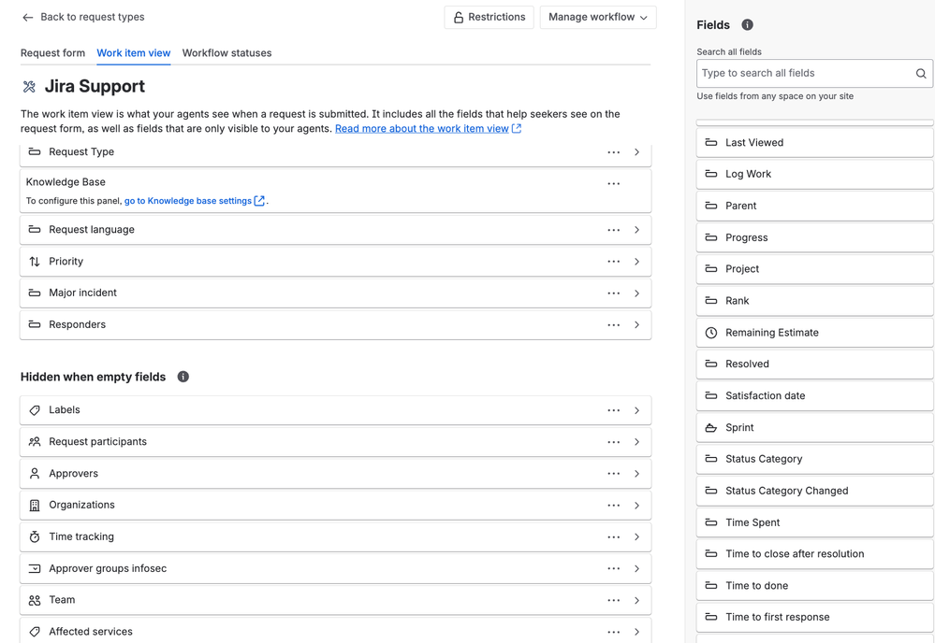The width and height of the screenshot is (935, 643).
Task: Follow go to Knowledge base settings link
Action: click(195, 201)
